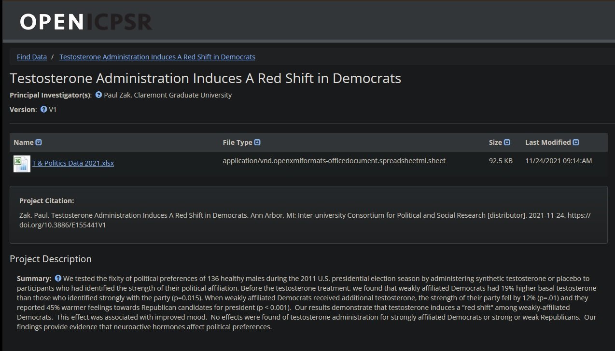
Task: Download T & Politics Data 2021.xlsx
Action: (73, 163)
